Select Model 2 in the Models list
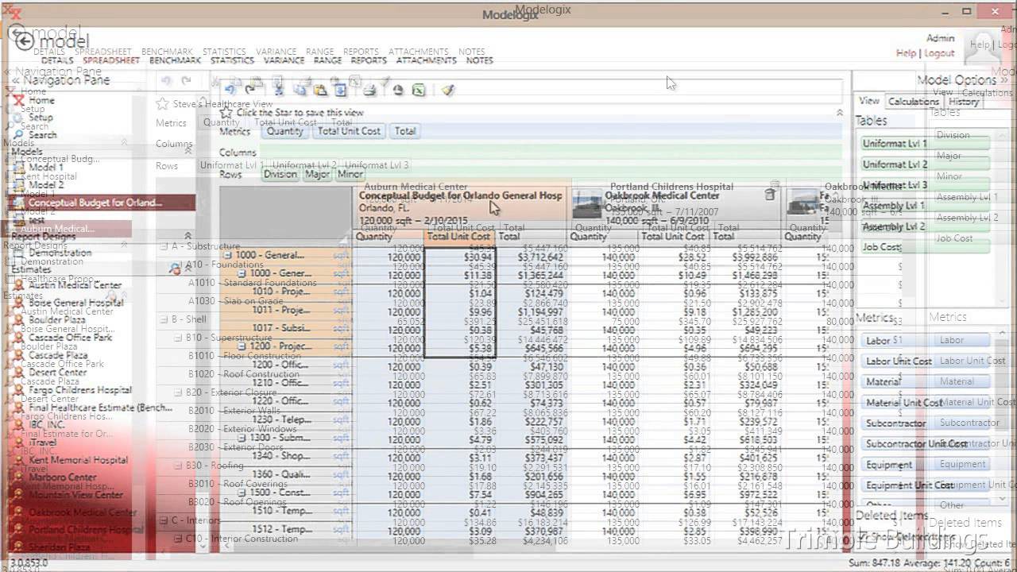 45,185
